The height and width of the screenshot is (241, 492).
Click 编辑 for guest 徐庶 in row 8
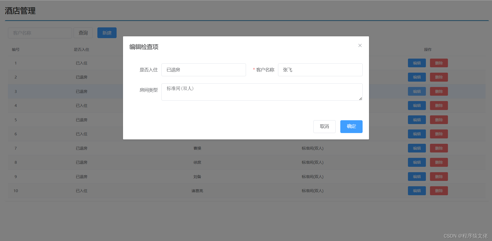coord(417,162)
